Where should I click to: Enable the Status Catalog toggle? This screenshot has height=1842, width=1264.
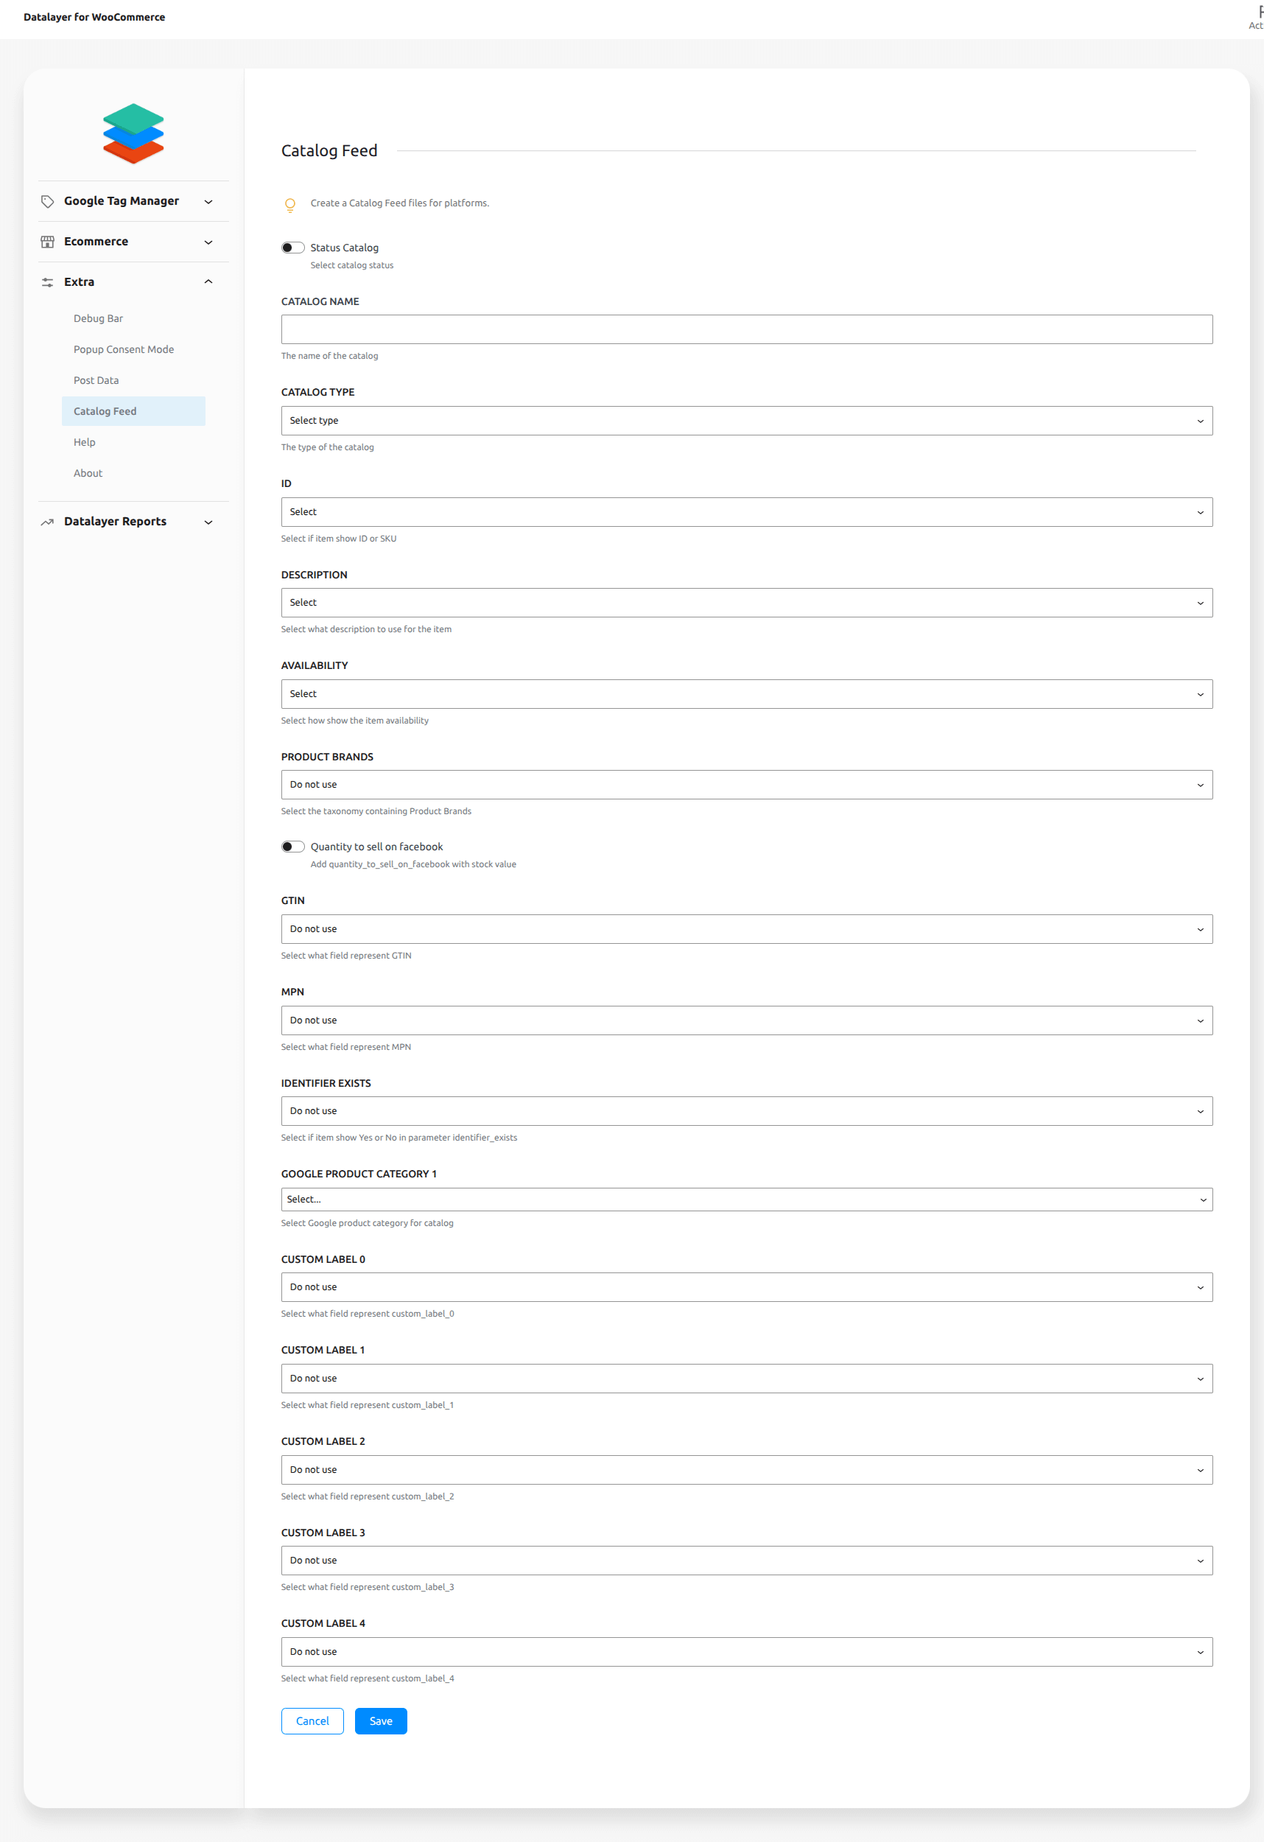click(x=292, y=248)
